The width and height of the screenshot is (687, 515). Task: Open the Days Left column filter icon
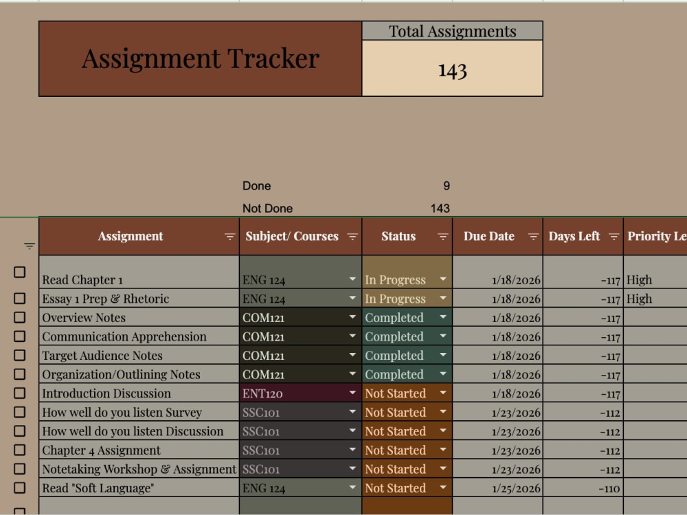pyautogui.click(x=613, y=236)
